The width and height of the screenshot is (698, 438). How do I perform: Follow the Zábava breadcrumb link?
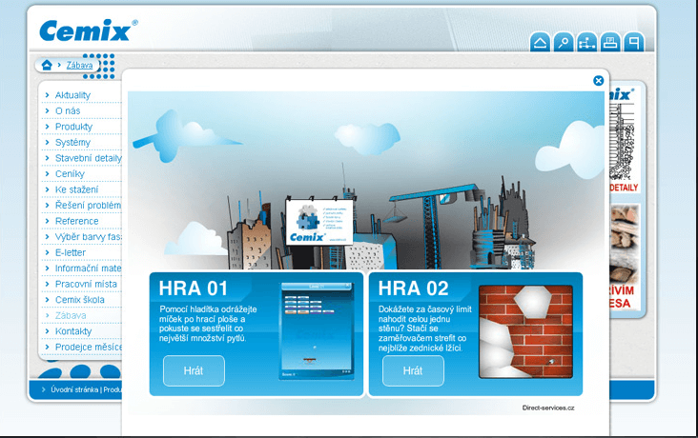point(80,66)
